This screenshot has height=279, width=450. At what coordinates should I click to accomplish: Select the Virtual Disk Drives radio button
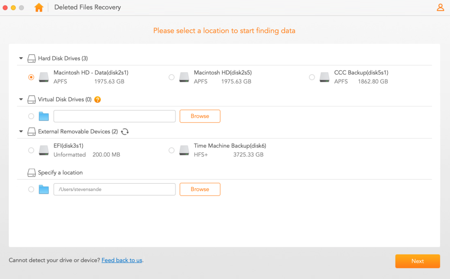tap(31, 116)
